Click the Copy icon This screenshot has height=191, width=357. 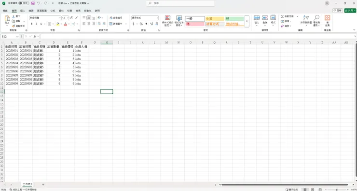click(14, 21)
